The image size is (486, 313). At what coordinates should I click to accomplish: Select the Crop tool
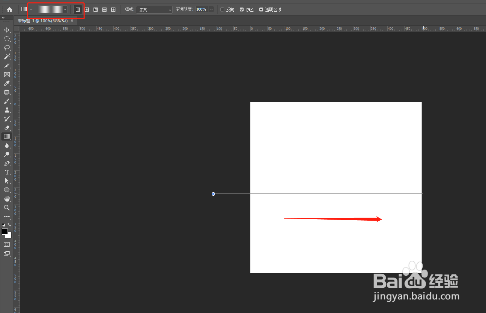point(7,66)
